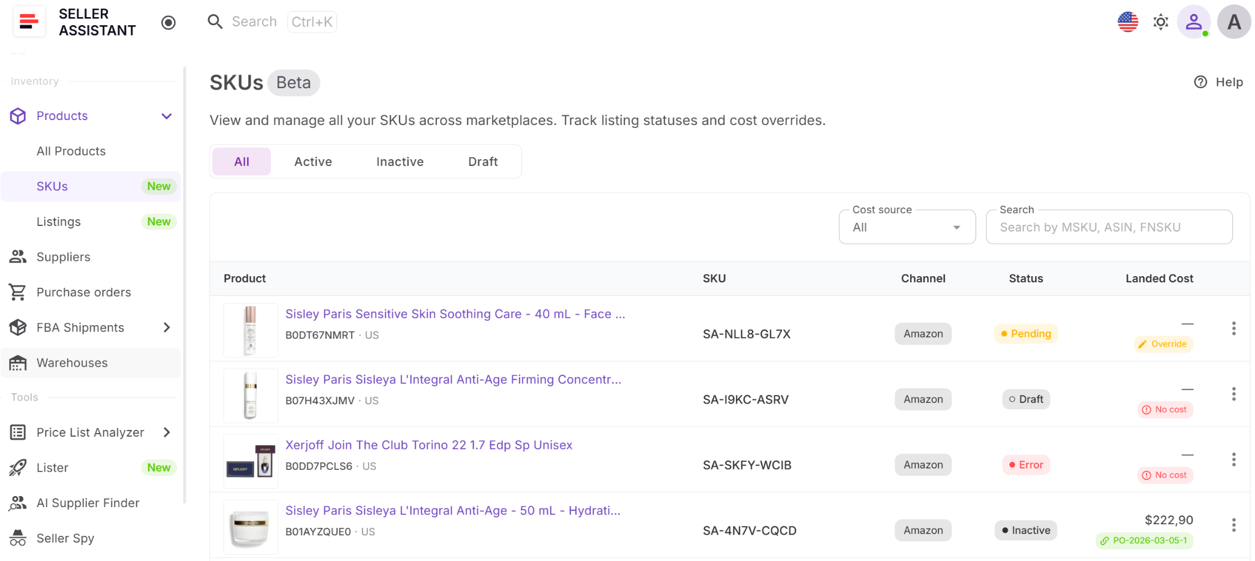Click the Amazon channel badge for SA-SKFY-WCIB
Screen dimensions: 1255x561
(x=923, y=465)
